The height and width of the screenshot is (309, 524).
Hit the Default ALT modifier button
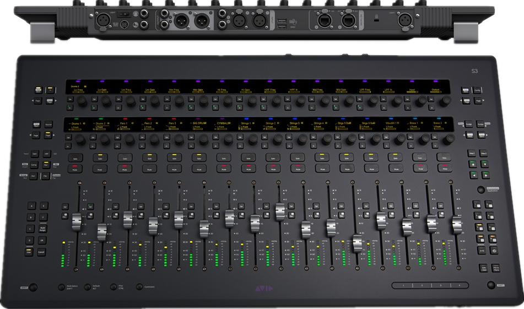(x=87, y=286)
